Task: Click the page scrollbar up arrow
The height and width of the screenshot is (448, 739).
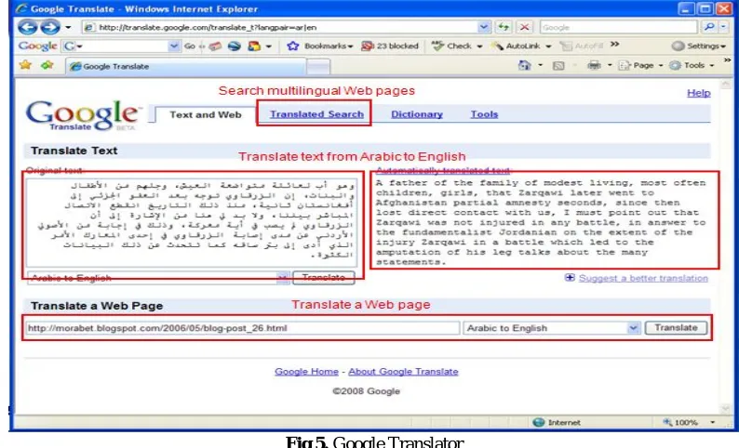Action: point(726,85)
